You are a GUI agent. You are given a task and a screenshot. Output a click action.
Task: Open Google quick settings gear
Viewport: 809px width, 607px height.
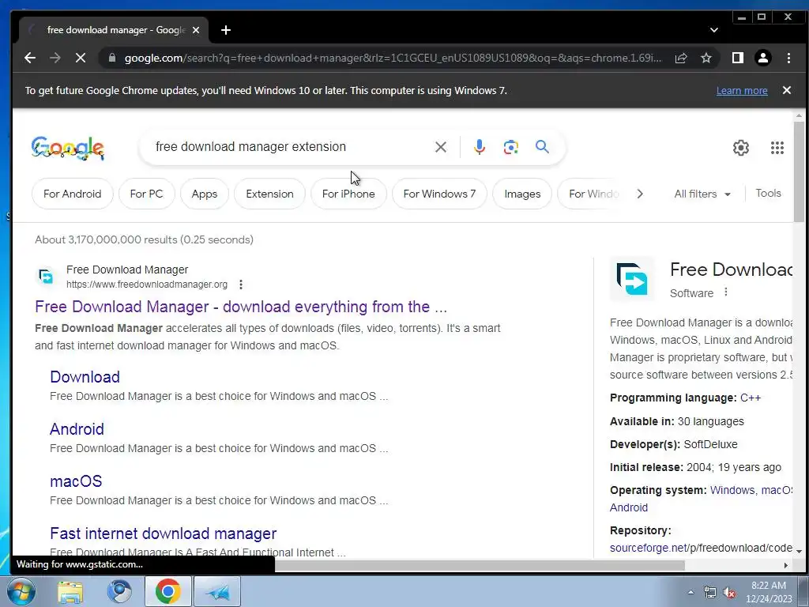[741, 148]
